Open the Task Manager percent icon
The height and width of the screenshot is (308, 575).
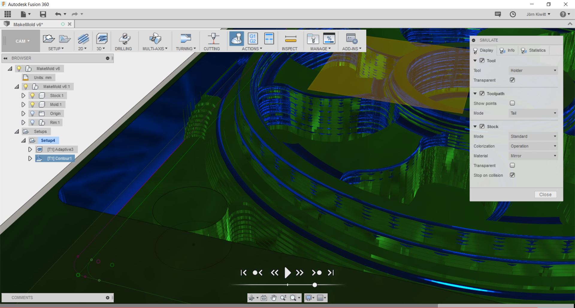(x=329, y=39)
